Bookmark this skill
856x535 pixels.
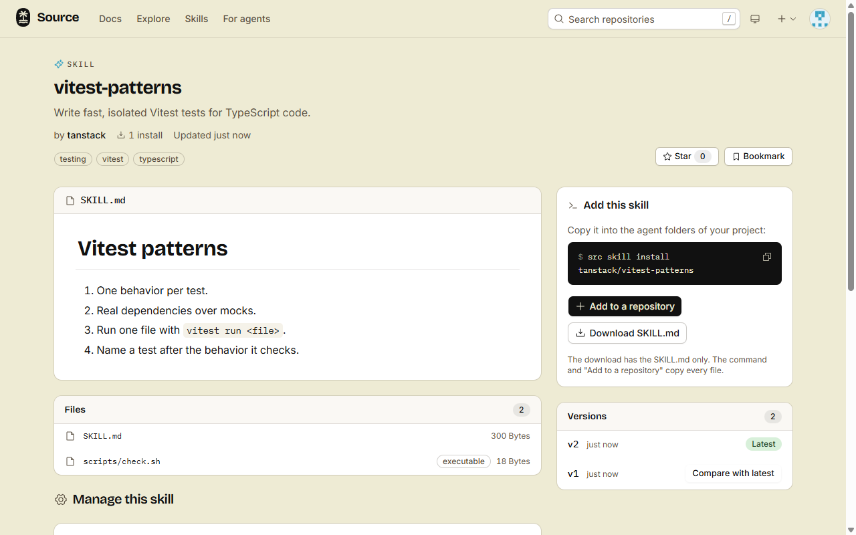point(758,156)
